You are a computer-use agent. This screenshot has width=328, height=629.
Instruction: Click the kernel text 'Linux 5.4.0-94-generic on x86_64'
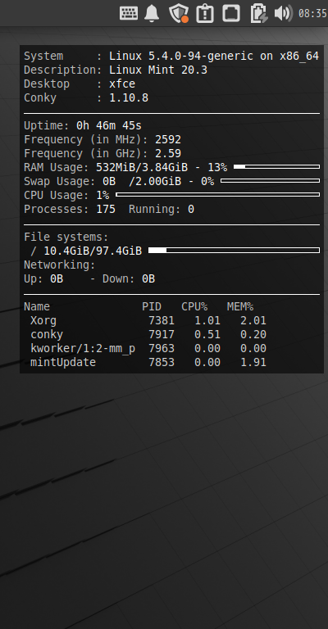(214, 57)
